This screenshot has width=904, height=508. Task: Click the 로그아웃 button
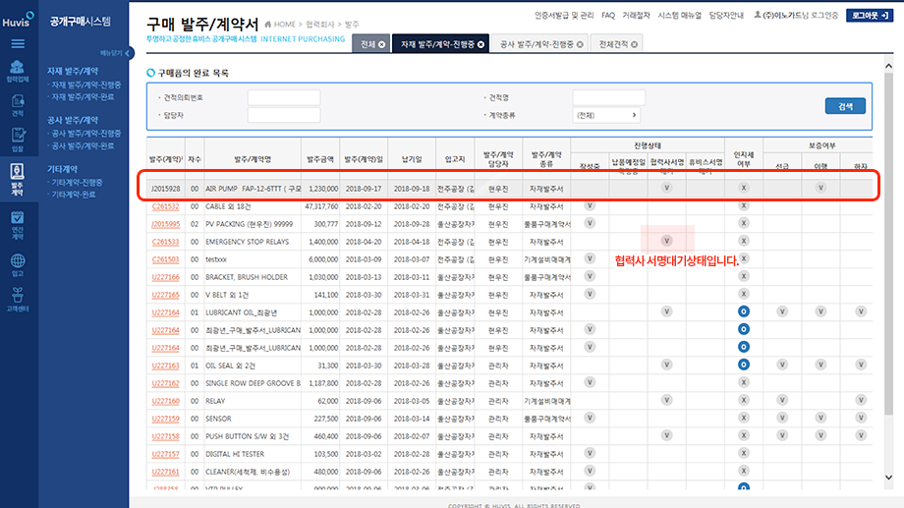pyautogui.click(x=870, y=16)
